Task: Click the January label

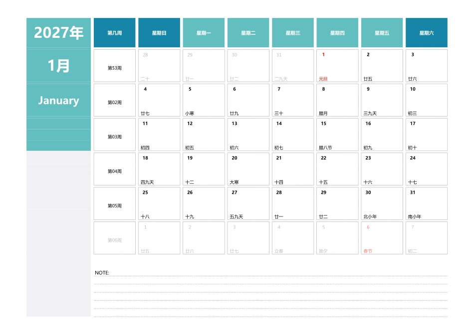Action: tap(58, 100)
